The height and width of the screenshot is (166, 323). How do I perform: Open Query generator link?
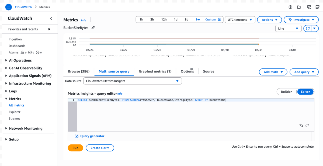click(92, 136)
